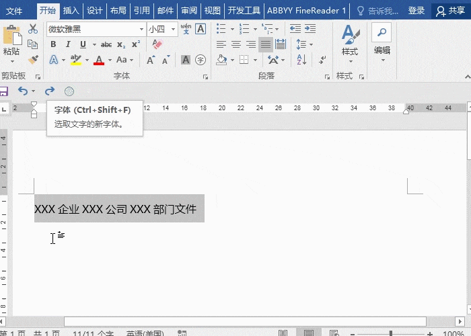Open the Editing (编辑) menu
471x336 pixels.
point(382,42)
